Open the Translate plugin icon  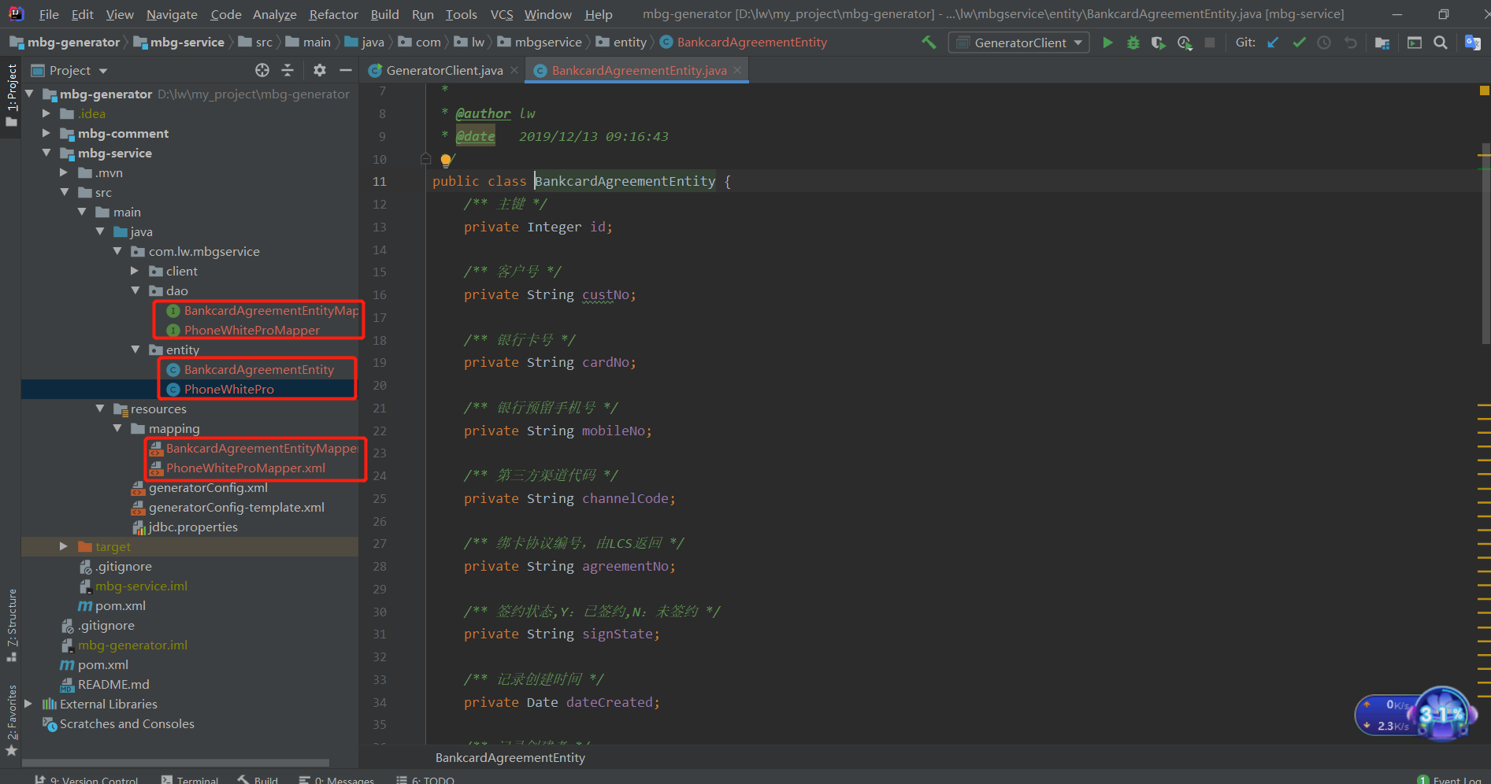pyautogui.click(x=1472, y=42)
